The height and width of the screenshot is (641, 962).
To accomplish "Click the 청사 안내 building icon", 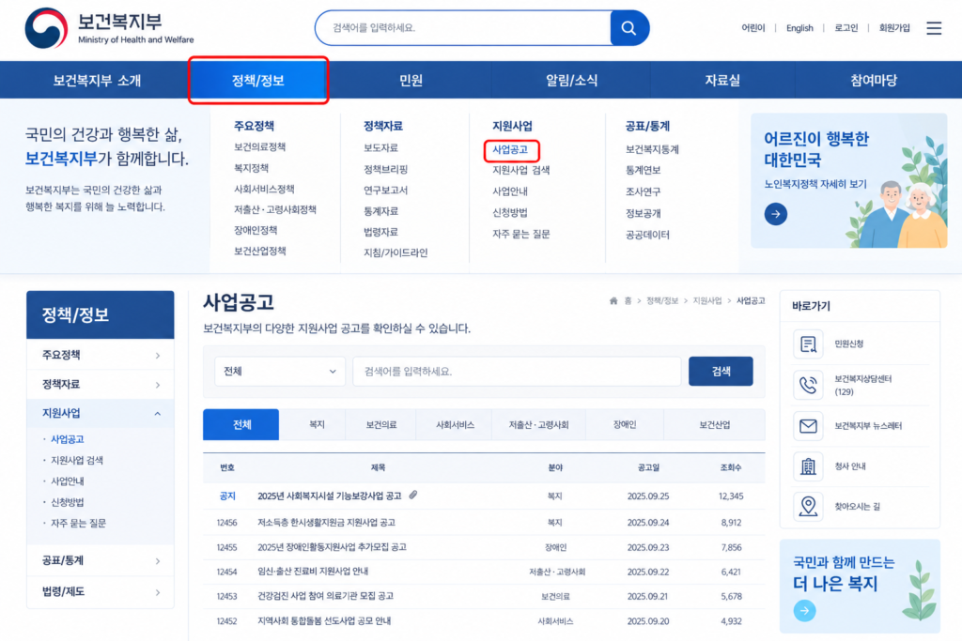I will tap(808, 466).
